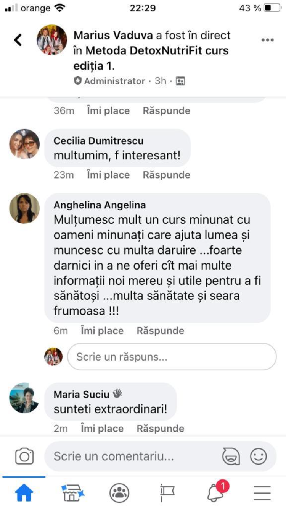The height and width of the screenshot is (510, 286).
Task: Open the Marketplace tab
Action: coord(72,493)
